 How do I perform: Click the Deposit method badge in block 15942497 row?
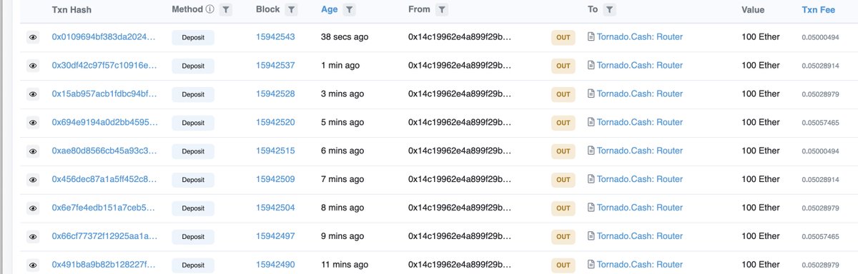coord(193,237)
